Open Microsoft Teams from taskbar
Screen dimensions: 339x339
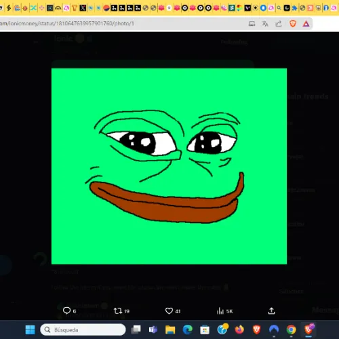coord(153,330)
